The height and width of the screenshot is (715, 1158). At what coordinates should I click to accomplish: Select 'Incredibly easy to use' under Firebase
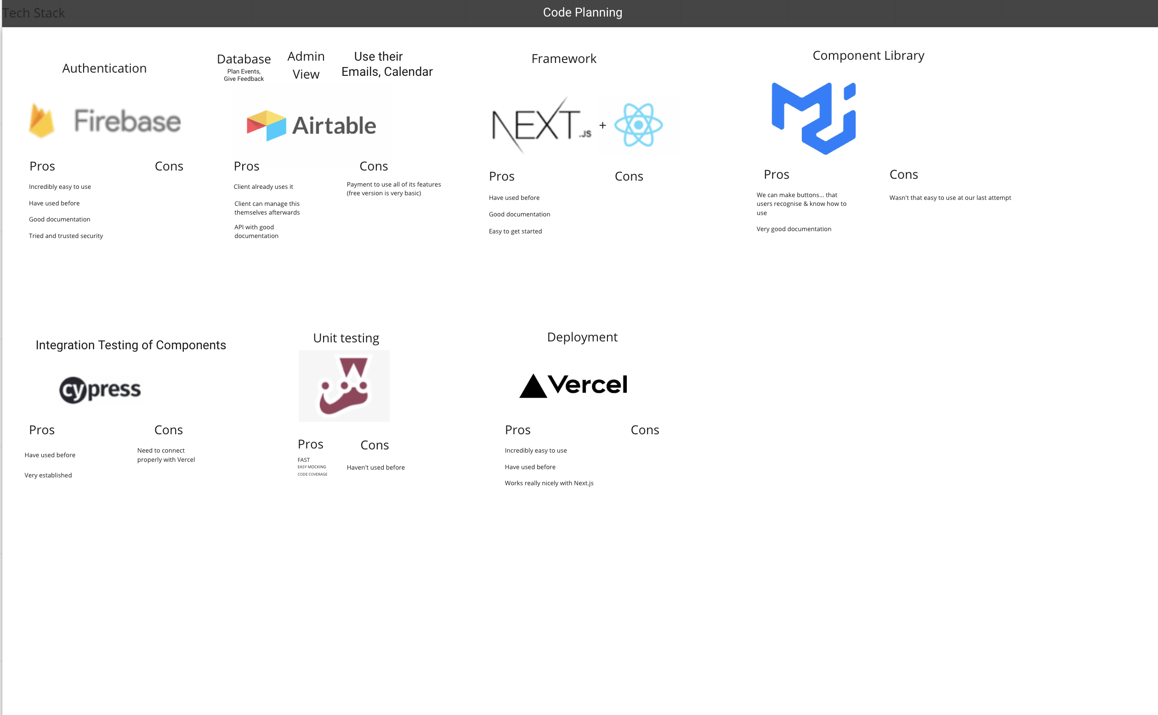[60, 187]
